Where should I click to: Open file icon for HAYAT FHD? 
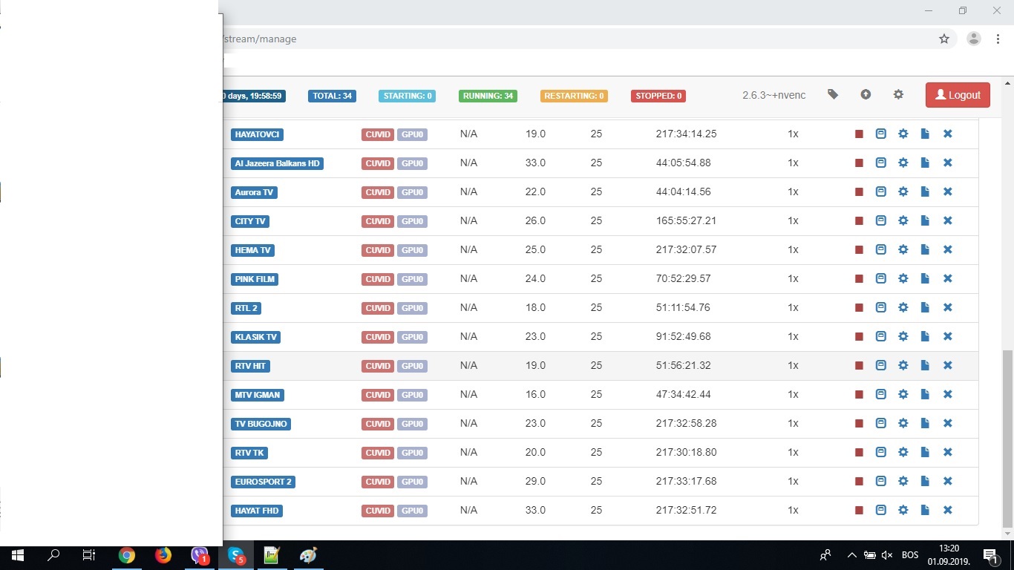pyautogui.click(x=925, y=510)
